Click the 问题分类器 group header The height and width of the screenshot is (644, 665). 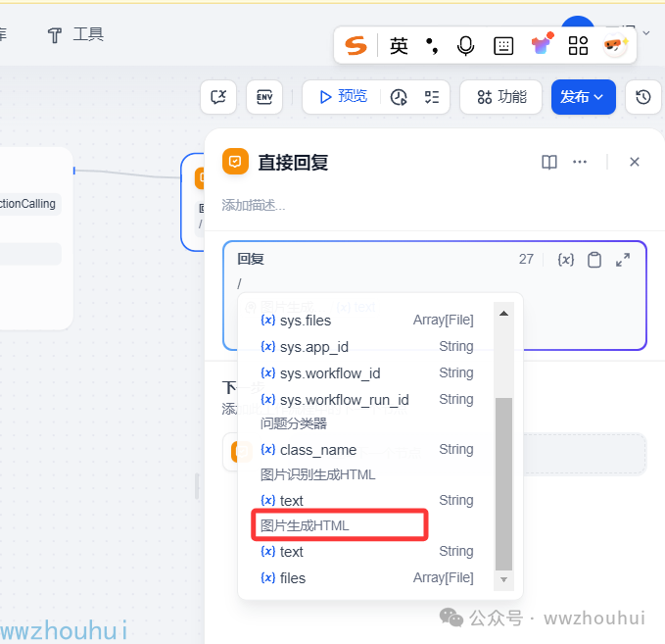[294, 423]
